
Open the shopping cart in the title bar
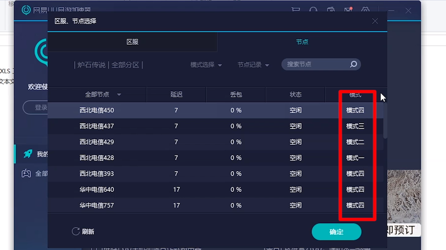coord(296,10)
